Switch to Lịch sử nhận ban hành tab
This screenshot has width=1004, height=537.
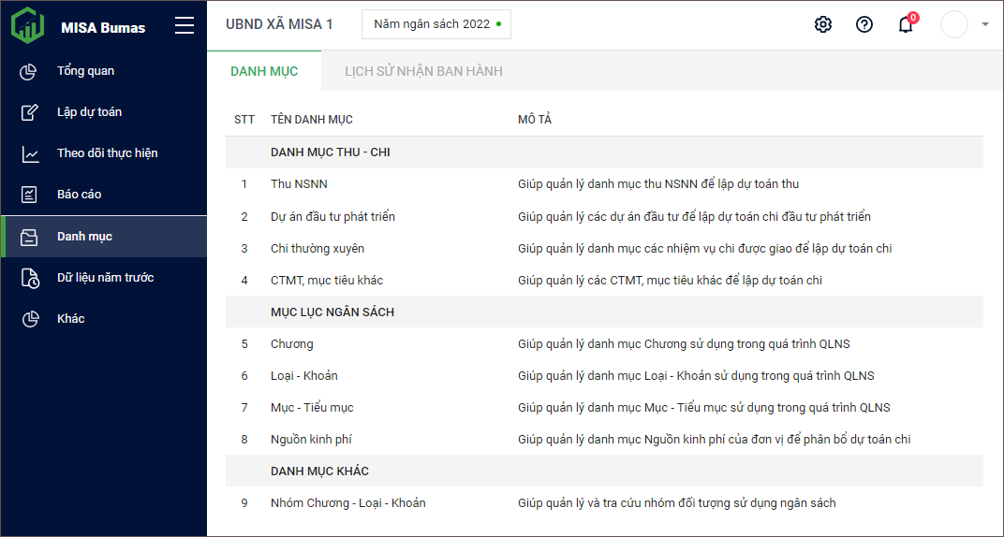point(423,71)
